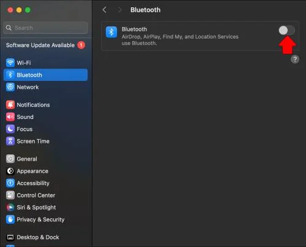The width and height of the screenshot is (306, 247).
Task: Click the Bluetooth label in sidebar
Action: point(29,75)
